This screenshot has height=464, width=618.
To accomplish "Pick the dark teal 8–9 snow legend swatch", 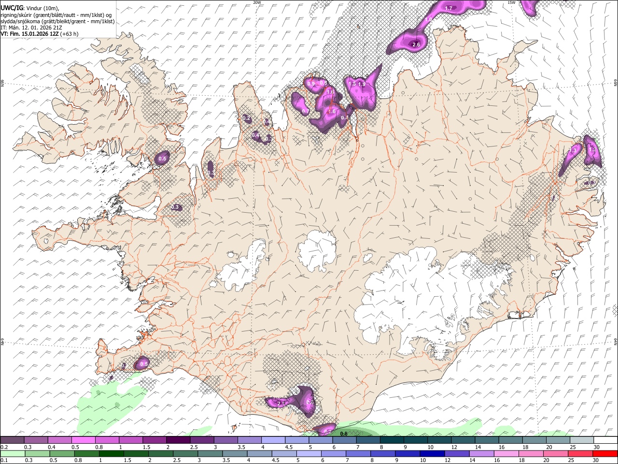I will 392,440.
